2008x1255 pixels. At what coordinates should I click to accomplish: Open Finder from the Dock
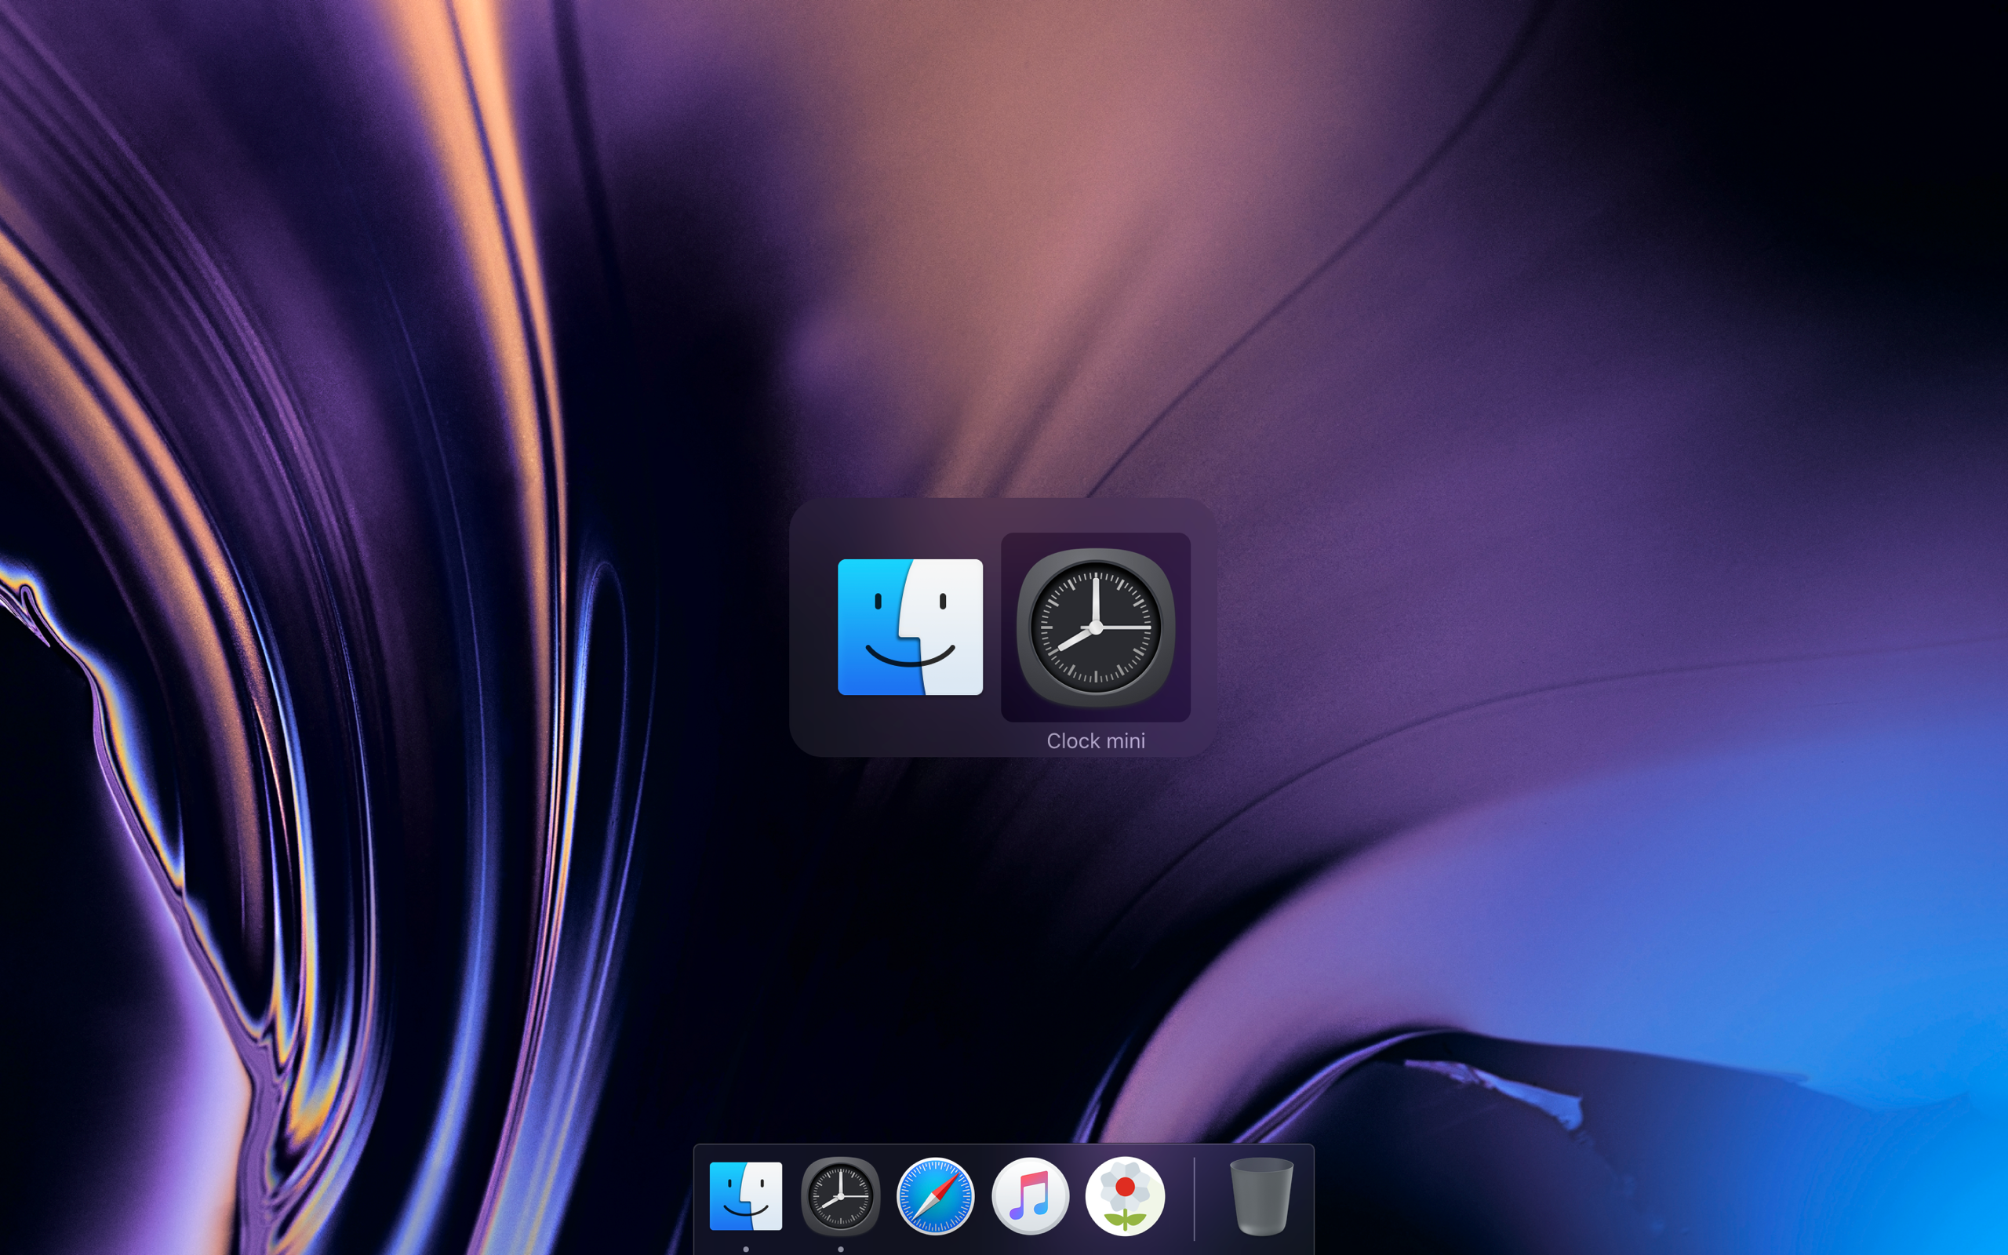[x=745, y=1195]
